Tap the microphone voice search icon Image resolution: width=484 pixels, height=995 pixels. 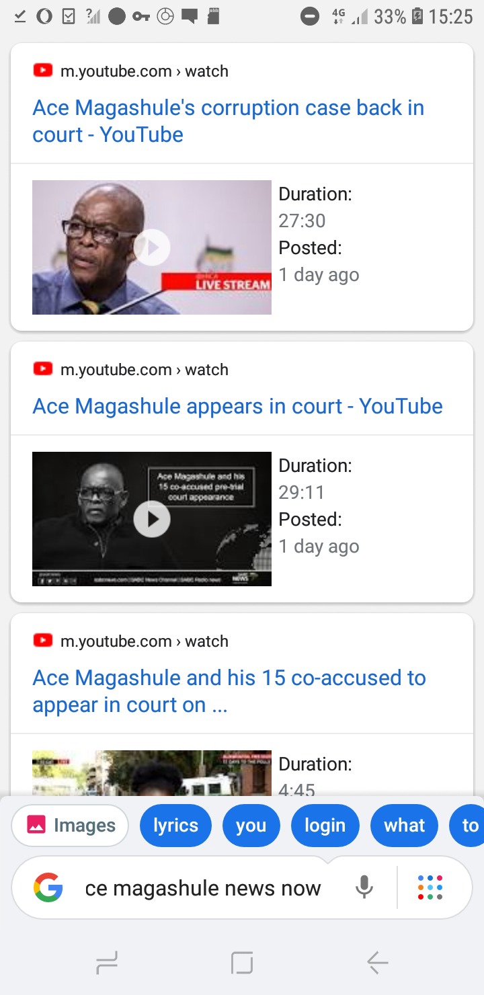coord(364,887)
